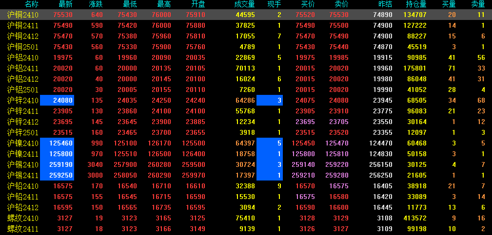Click opening price 24240 for 沪锌2410

pos(196,100)
